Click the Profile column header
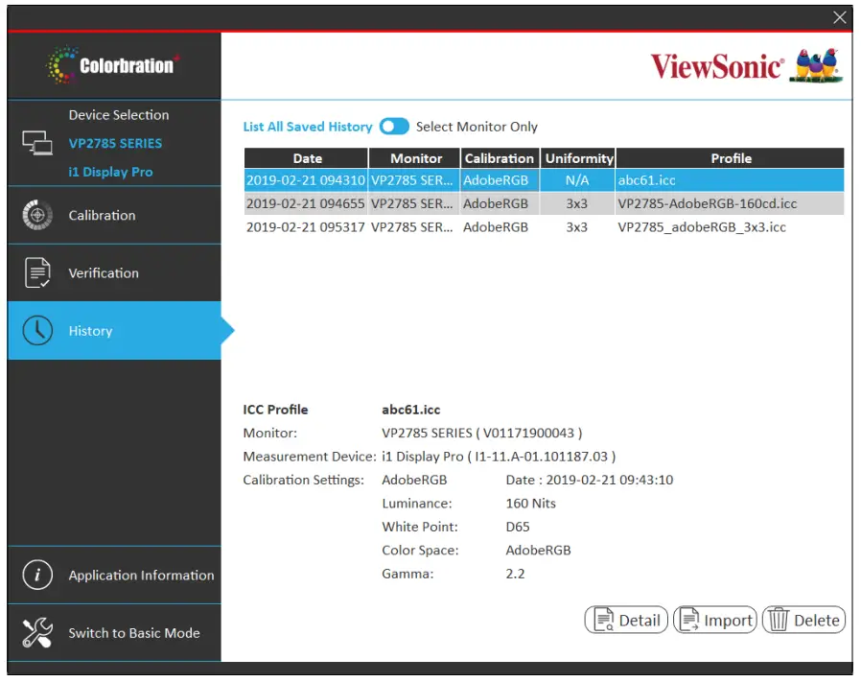Screen dimensions: 861x682 tap(731, 158)
